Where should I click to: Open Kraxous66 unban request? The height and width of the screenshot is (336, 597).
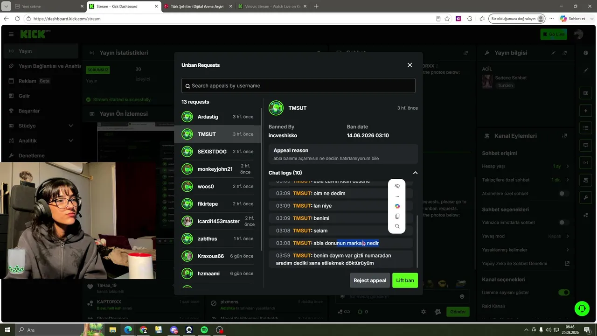point(217,256)
